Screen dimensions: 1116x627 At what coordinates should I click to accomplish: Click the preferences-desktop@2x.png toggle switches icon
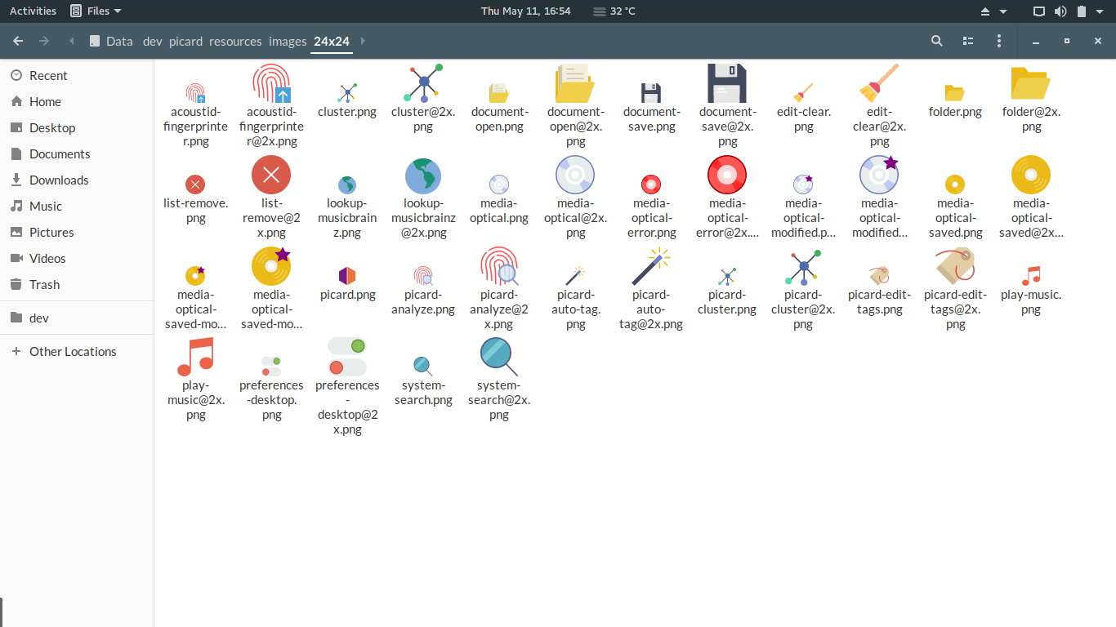[347, 357]
